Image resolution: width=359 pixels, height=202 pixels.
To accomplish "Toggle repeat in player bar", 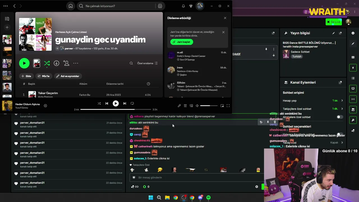I will pos(132,104).
